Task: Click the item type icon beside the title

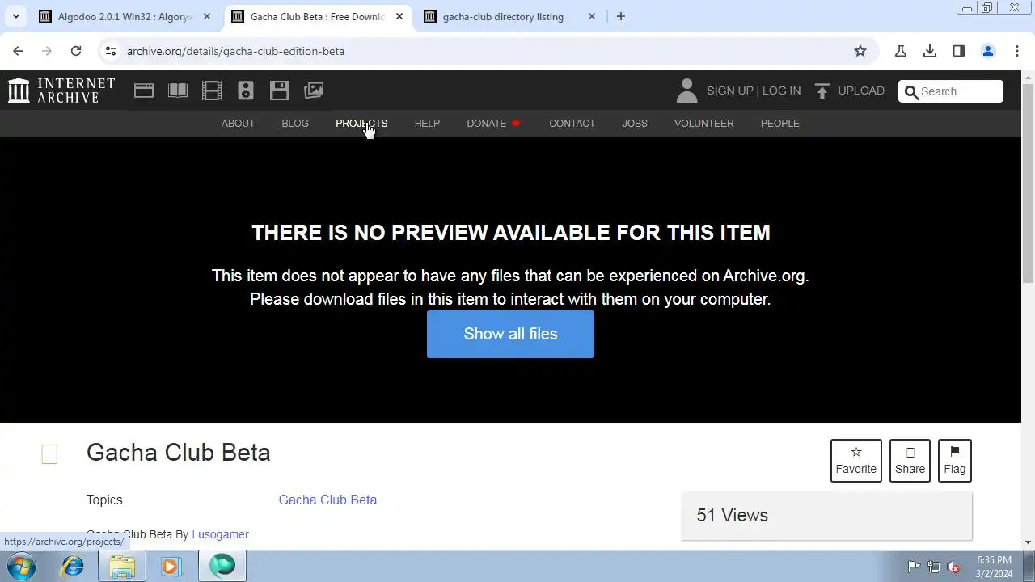Action: click(x=49, y=454)
